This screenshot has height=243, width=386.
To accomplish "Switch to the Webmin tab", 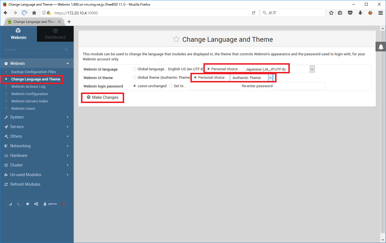I will (19, 34).
